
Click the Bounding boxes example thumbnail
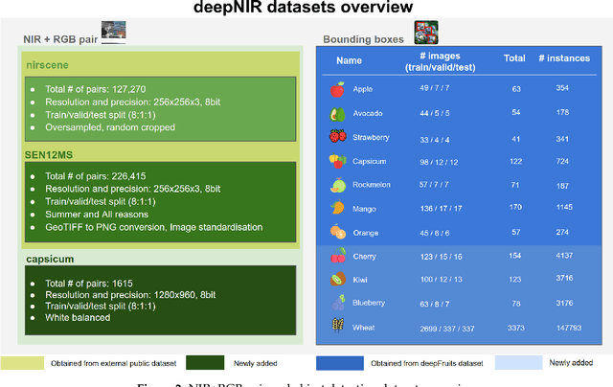pyautogui.click(x=426, y=33)
